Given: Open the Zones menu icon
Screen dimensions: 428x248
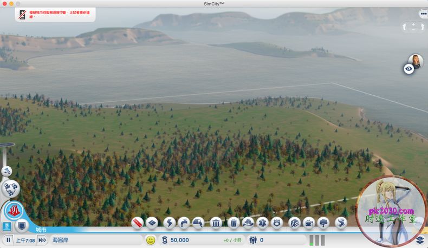Looking at the screenshot, I should [152, 223].
